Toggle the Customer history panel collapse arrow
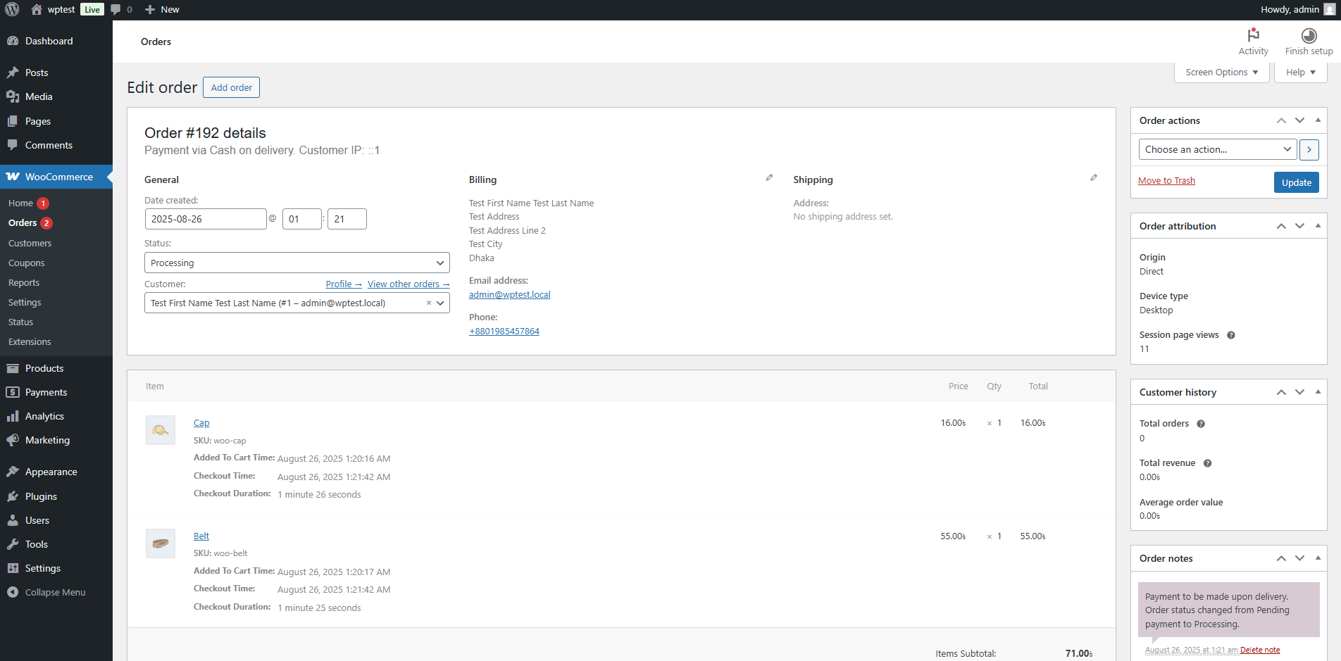 [x=1318, y=392]
